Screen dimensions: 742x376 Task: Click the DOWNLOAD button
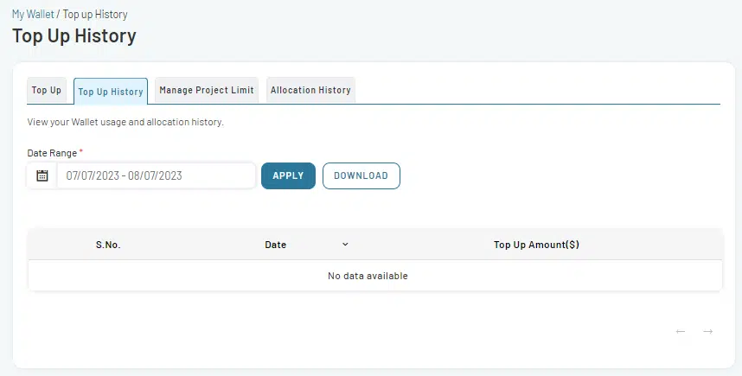(361, 175)
